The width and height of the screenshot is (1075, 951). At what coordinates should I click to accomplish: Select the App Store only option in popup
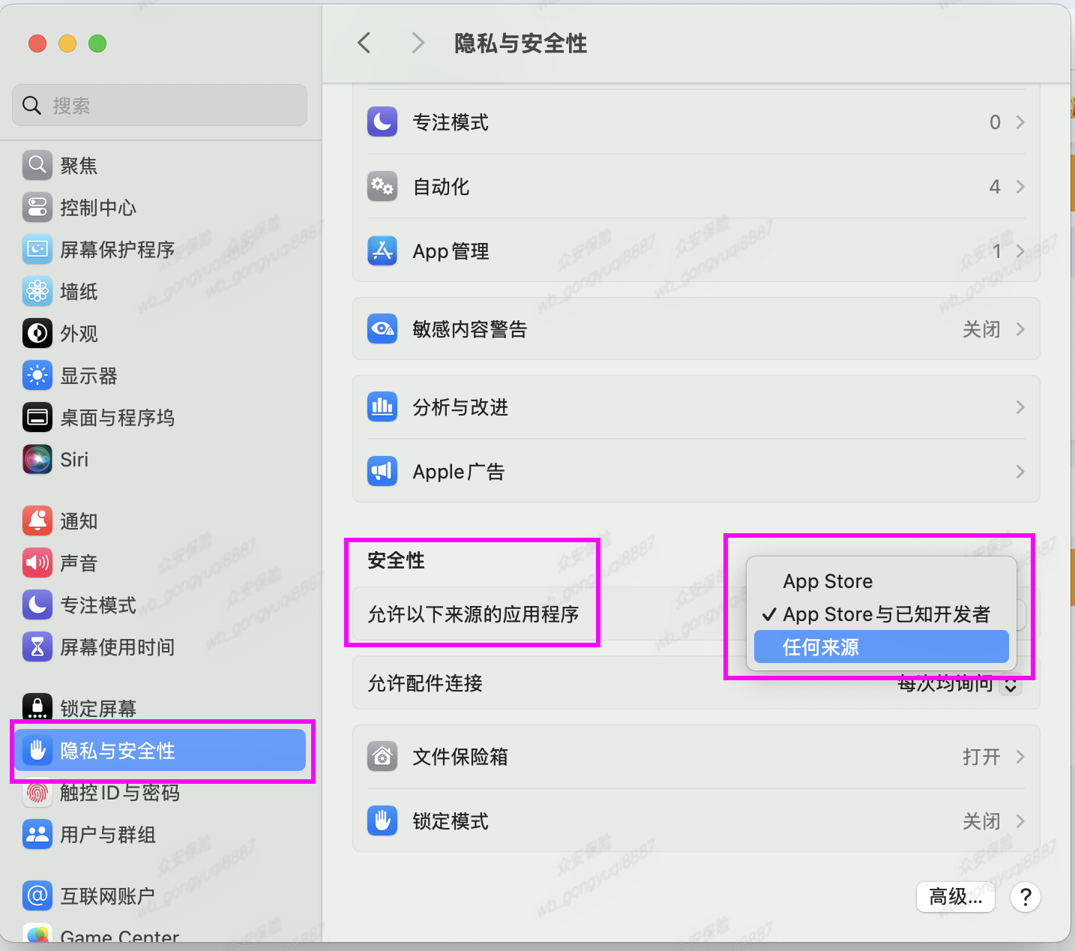click(x=828, y=581)
